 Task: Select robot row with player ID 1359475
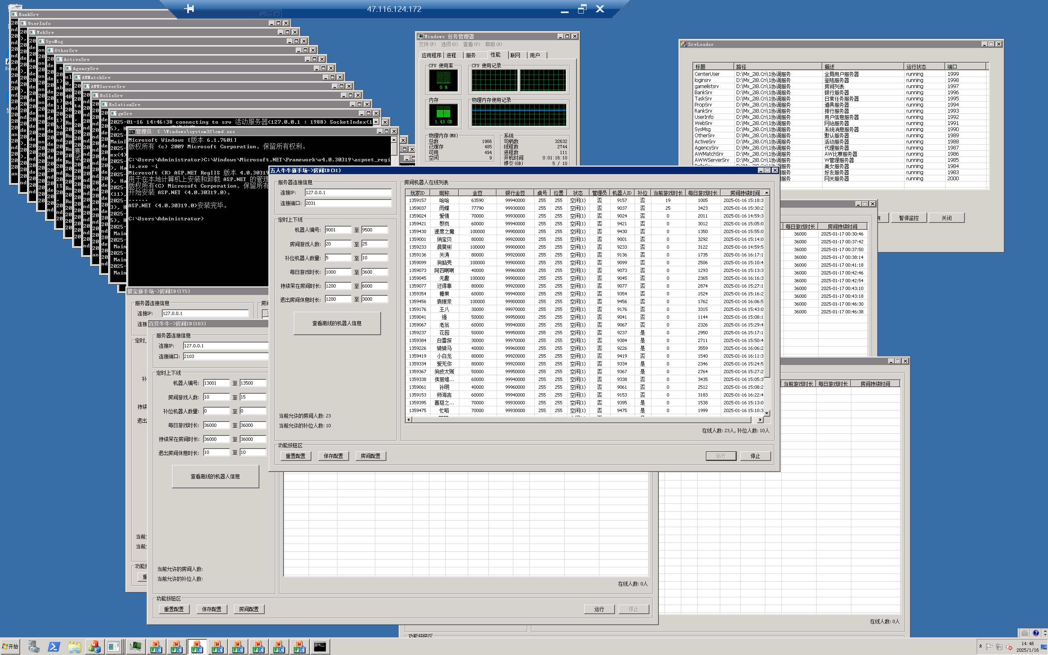tap(585, 411)
